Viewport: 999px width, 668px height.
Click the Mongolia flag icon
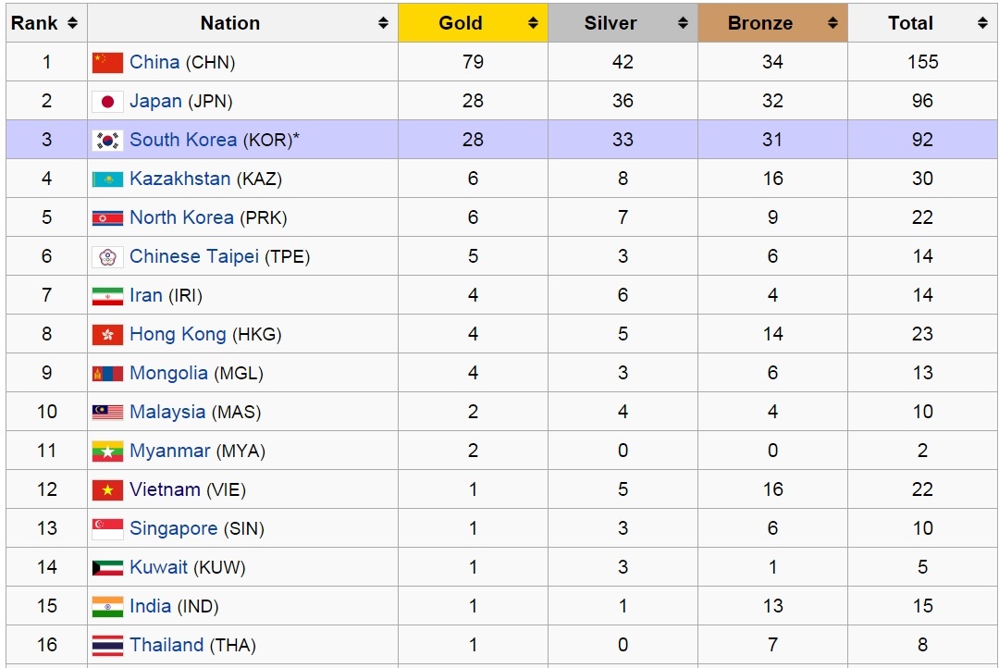(x=107, y=374)
